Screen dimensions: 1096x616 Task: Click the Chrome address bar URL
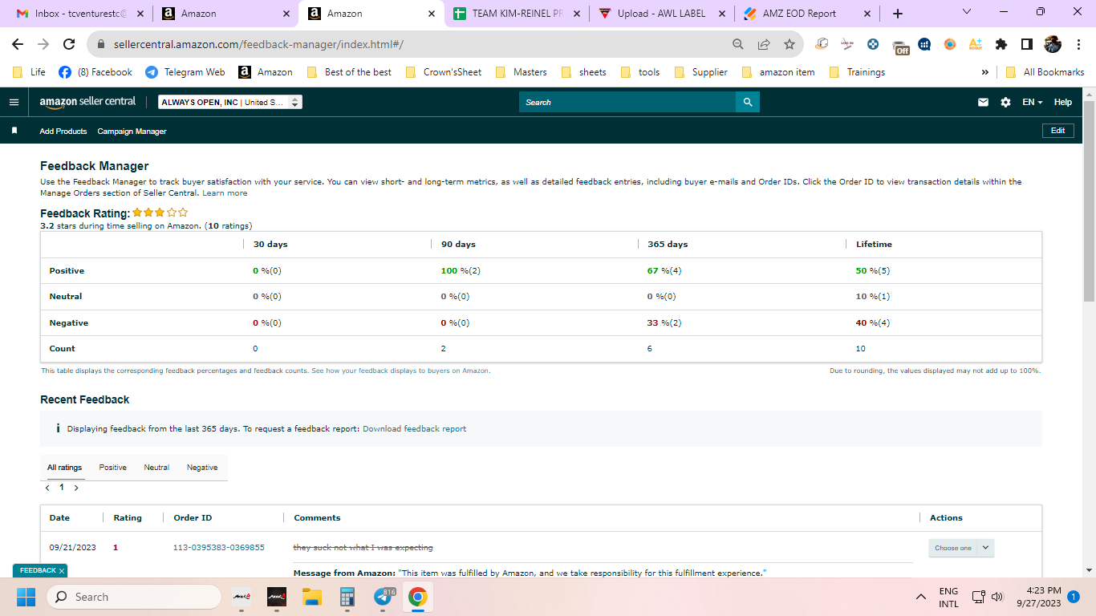pos(258,44)
